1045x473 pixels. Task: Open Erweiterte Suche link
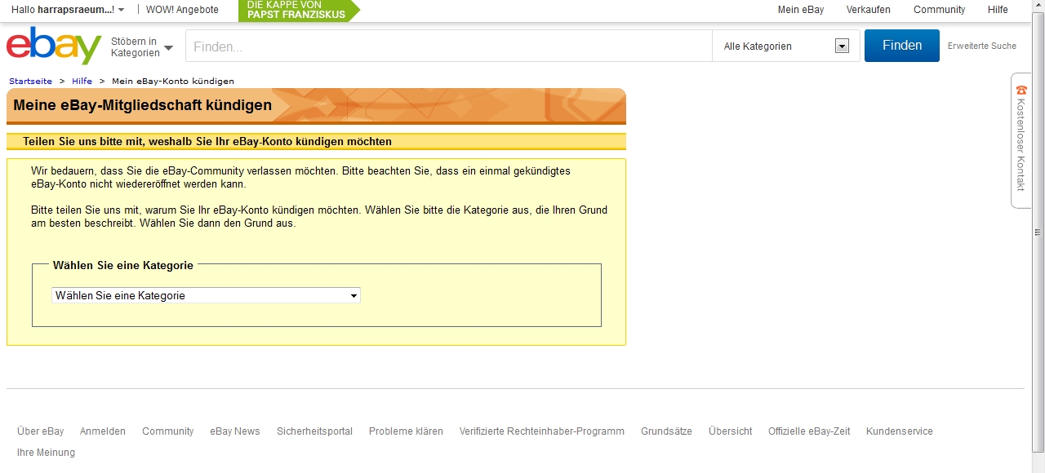982,46
